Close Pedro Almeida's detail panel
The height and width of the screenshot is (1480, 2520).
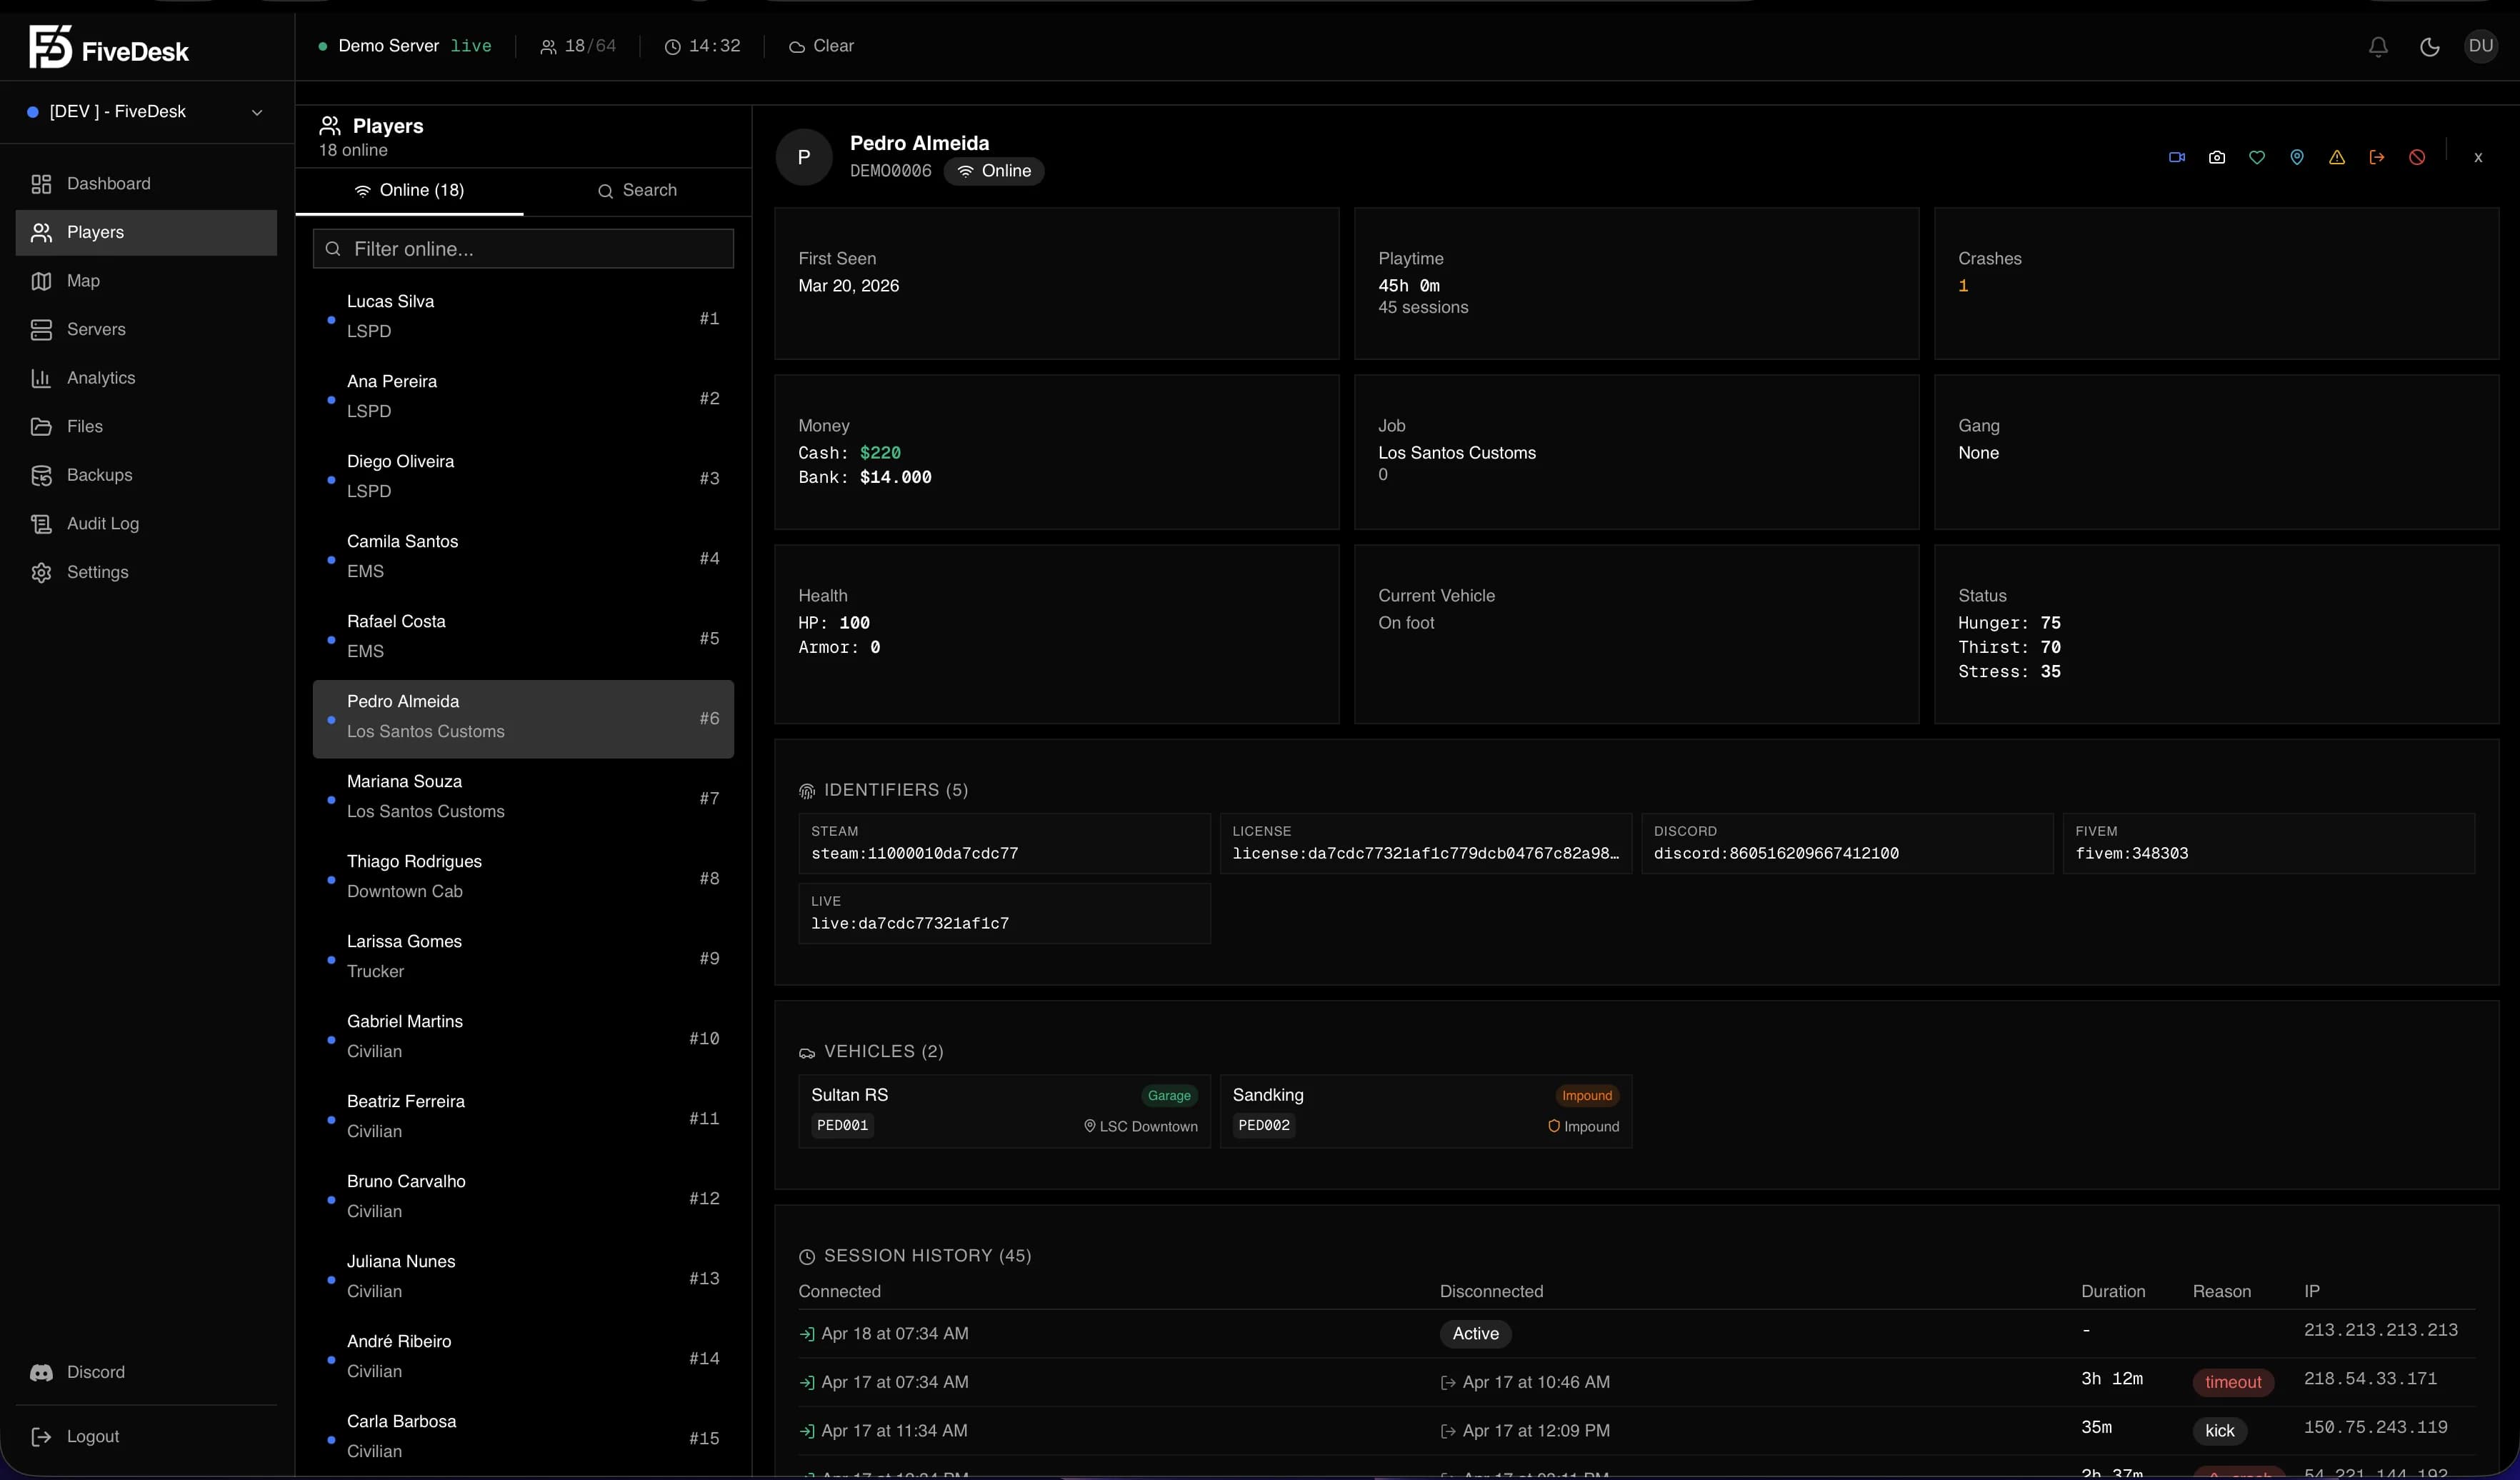(2478, 157)
